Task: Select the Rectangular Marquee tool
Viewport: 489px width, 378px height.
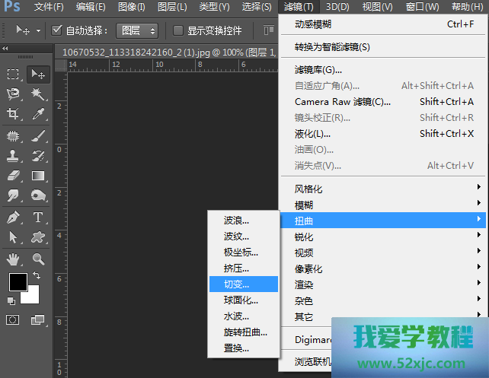Action: coord(14,74)
